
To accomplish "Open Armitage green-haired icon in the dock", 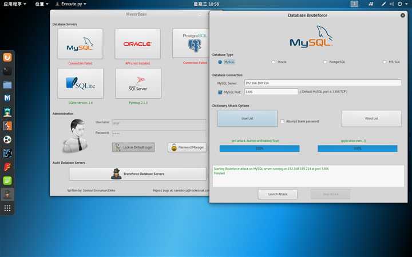I will point(7,112).
